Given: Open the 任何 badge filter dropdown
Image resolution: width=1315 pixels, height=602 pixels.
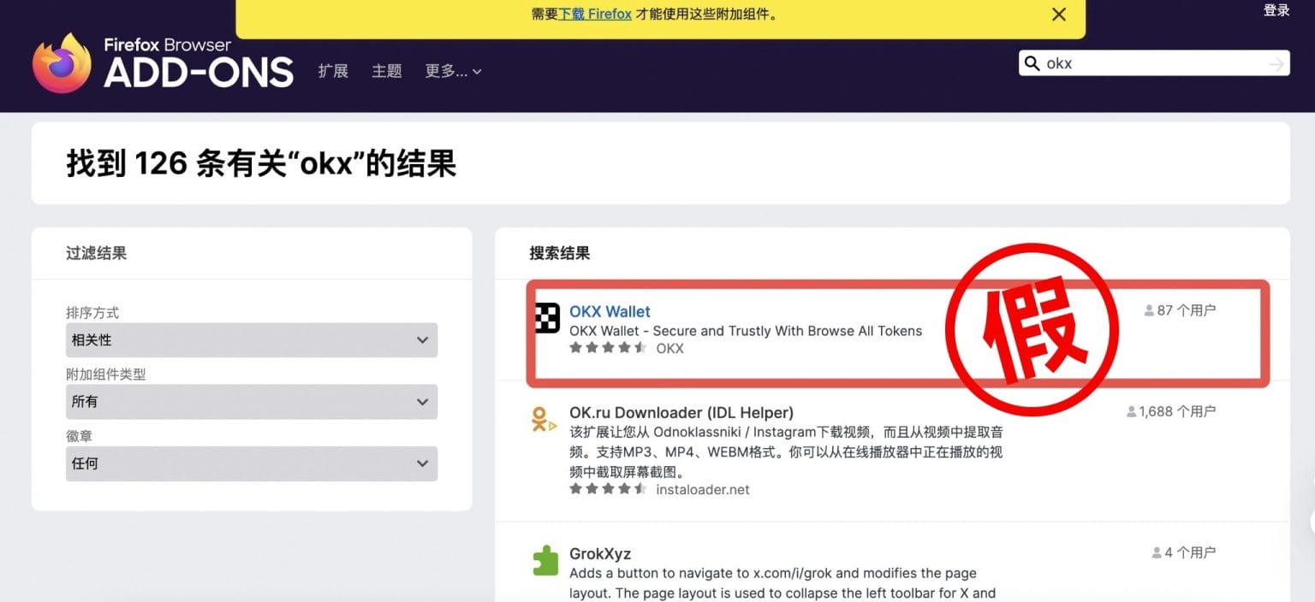Looking at the screenshot, I should [251, 463].
